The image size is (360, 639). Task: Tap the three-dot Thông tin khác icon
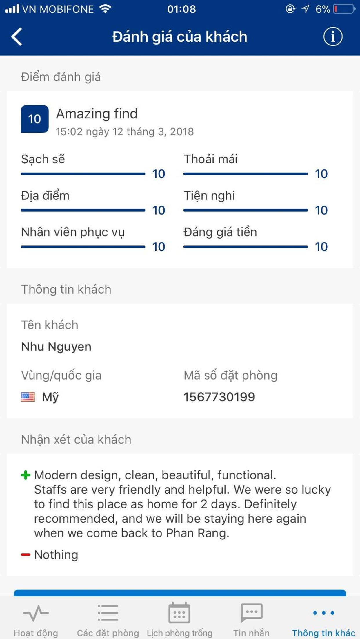pyautogui.click(x=324, y=613)
